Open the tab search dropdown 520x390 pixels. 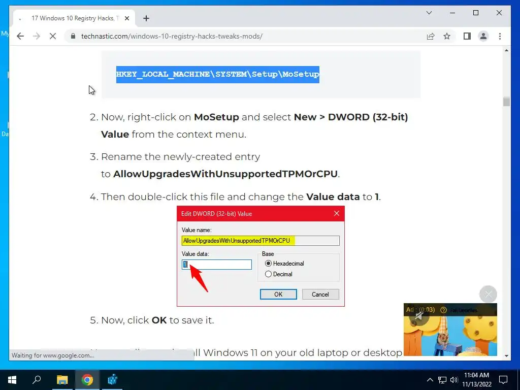429,13
